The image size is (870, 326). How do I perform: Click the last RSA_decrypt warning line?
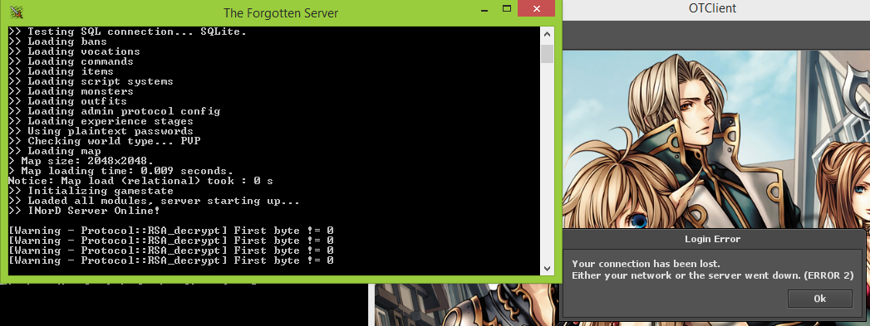pos(171,260)
